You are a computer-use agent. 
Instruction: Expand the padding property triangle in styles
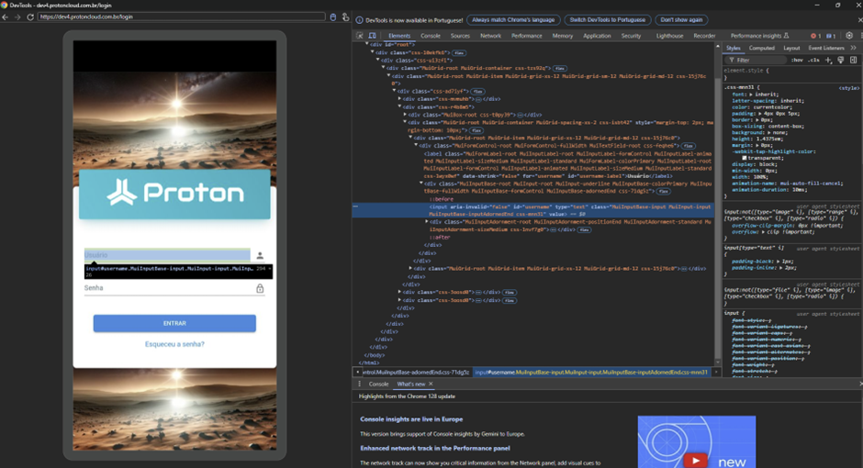[x=759, y=113]
